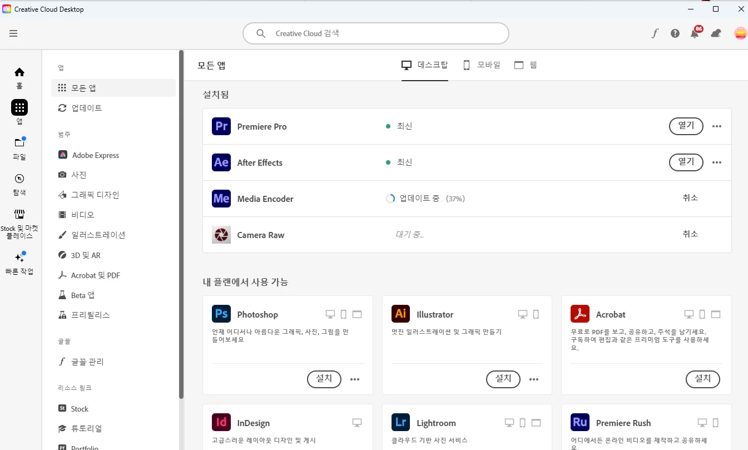Open notifications bell with 86 badge

pyautogui.click(x=695, y=33)
